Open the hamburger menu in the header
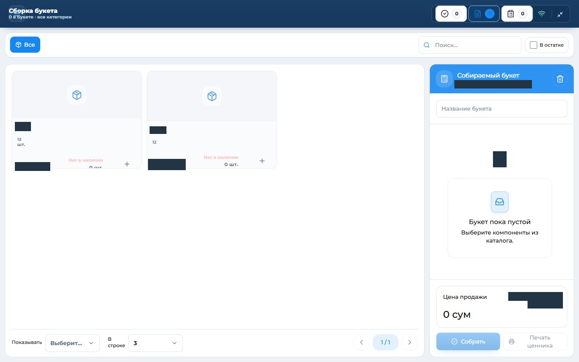 16,14
